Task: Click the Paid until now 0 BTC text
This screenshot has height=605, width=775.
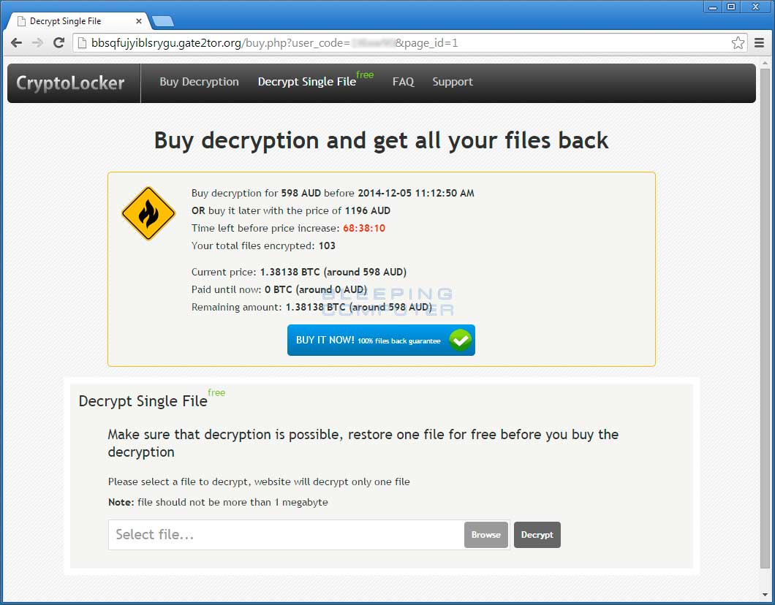Action: pos(279,289)
